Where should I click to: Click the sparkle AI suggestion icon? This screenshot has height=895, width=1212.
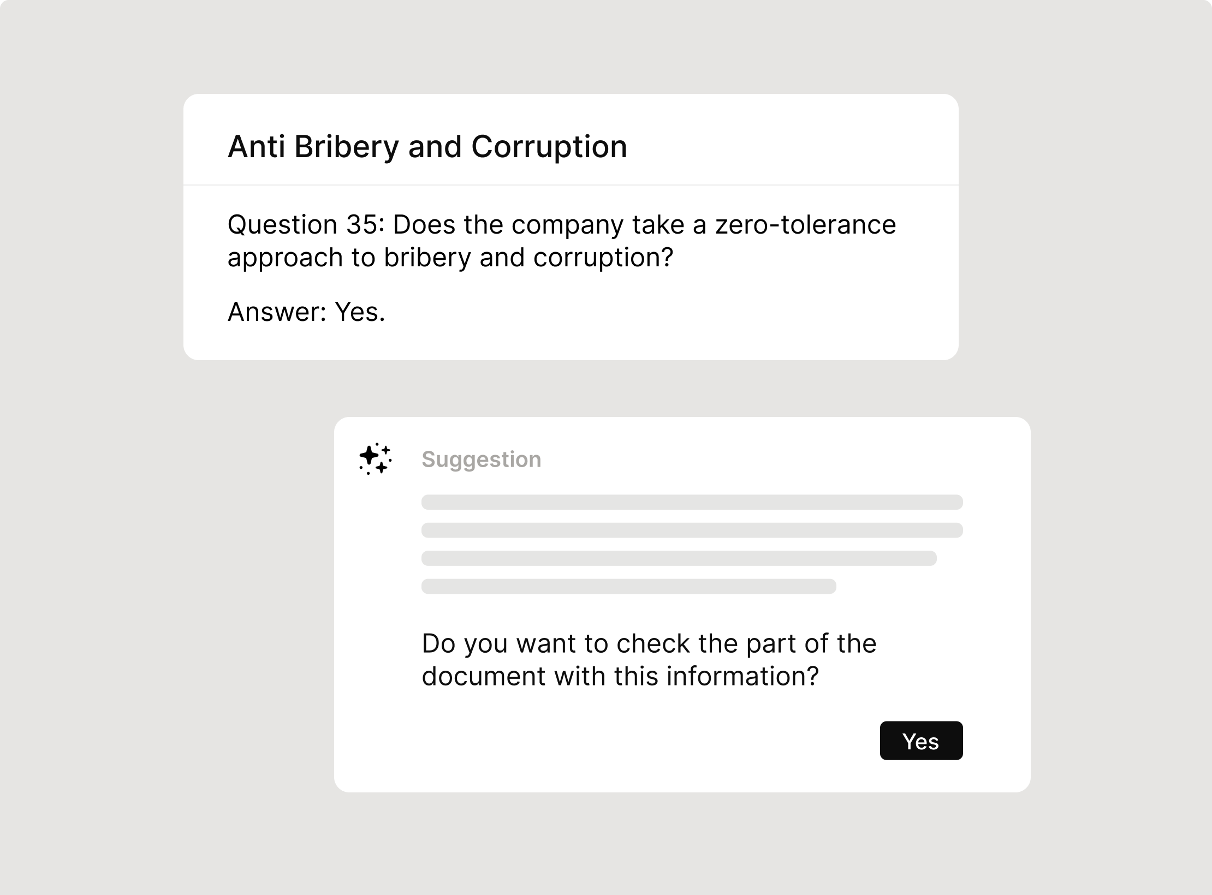376,458
